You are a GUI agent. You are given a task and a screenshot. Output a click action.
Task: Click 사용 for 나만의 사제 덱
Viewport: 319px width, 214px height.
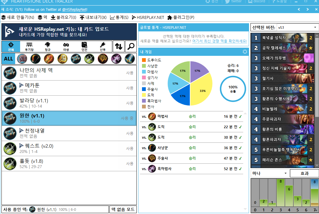pos(129,73)
